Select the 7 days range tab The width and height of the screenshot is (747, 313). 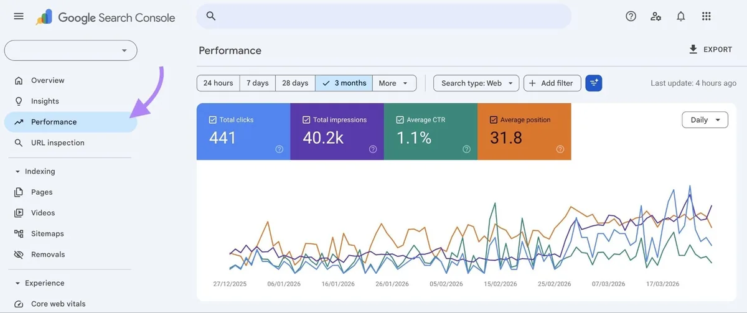258,83
